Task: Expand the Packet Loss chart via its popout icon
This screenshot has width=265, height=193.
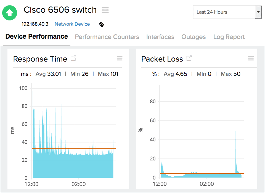Action: coord(189,58)
